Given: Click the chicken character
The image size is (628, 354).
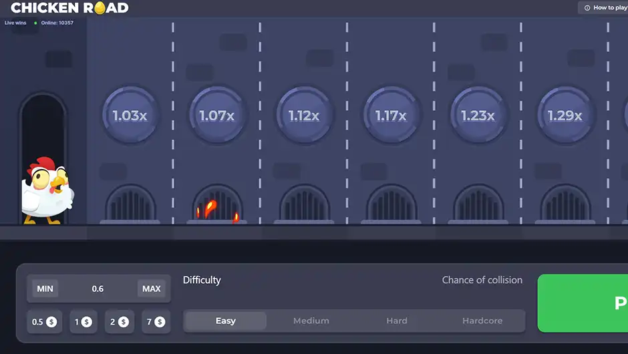Looking at the screenshot, I should (47, 190).
